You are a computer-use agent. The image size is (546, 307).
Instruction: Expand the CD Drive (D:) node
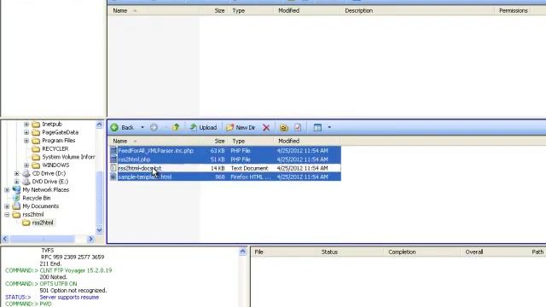[17, 173]
